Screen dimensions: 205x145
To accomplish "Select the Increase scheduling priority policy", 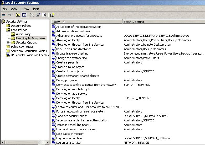I will [74, 125].
